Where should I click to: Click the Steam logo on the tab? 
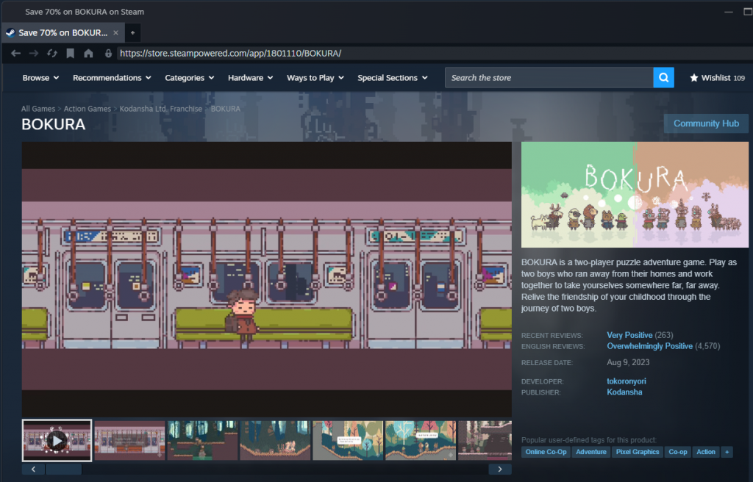(10, 32)
